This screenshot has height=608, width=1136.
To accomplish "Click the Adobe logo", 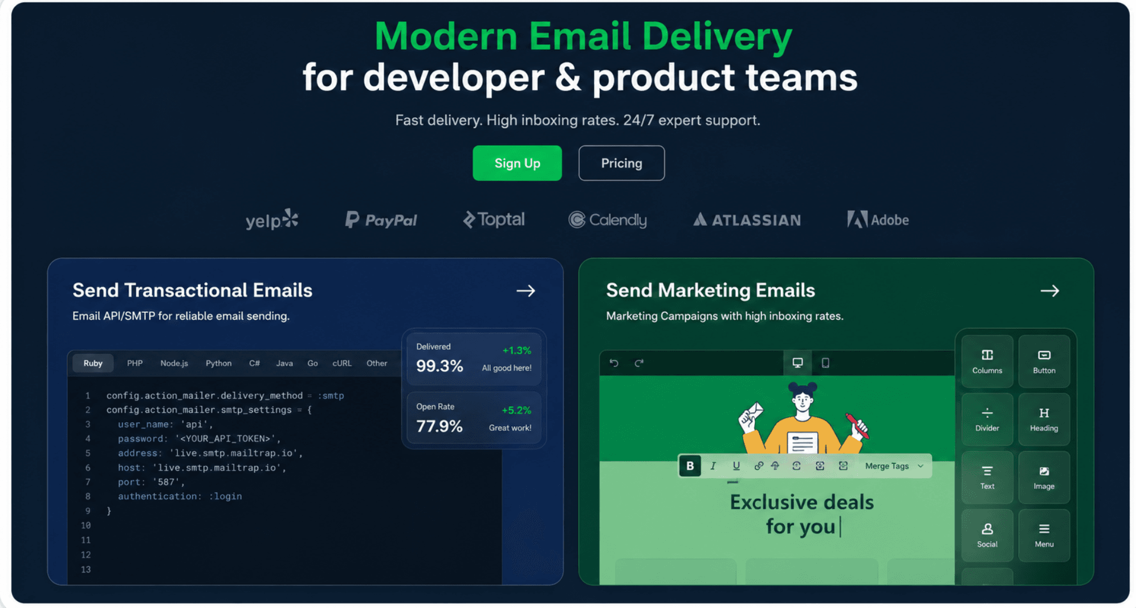I will coord(878,220).
